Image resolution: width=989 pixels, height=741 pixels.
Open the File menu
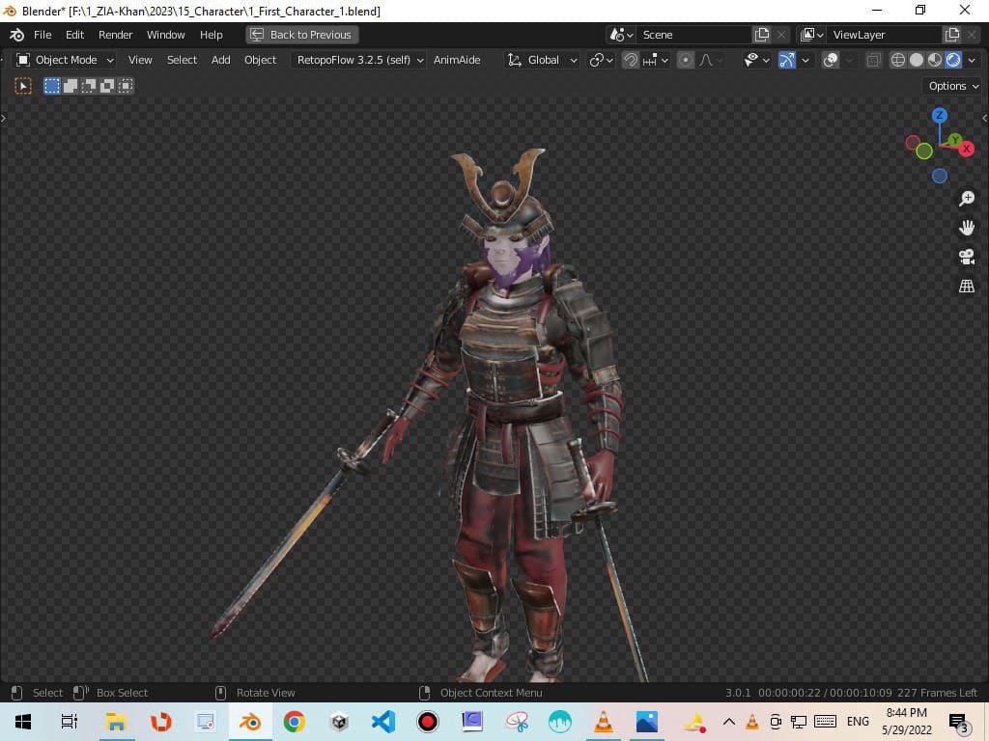(x=42, y=35)
